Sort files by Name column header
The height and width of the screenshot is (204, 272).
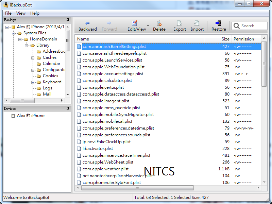(x=140, y=39)
